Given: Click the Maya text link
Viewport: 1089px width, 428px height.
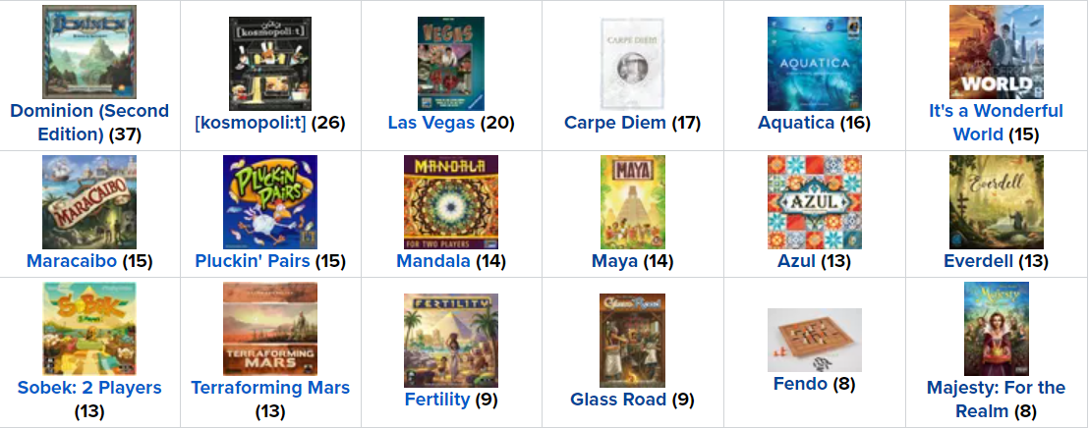Looking at the screenshot, I should (614, 261).
